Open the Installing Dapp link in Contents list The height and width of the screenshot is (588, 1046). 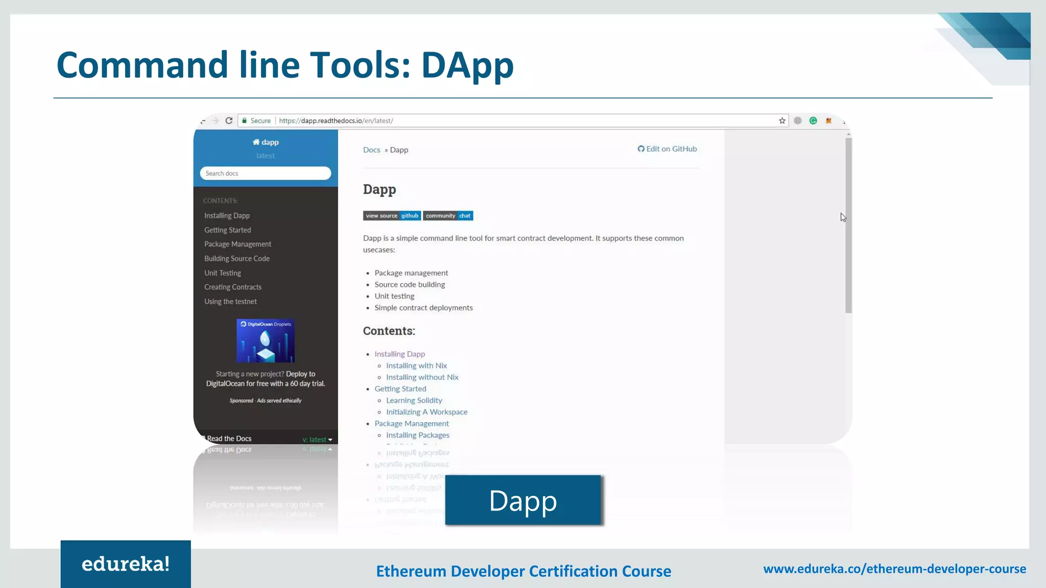tap(399, 354)
